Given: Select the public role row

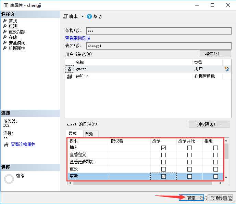Looking at the screenshot, I should (x=148, y=76).
